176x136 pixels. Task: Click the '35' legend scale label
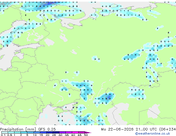tap(67, 135)
